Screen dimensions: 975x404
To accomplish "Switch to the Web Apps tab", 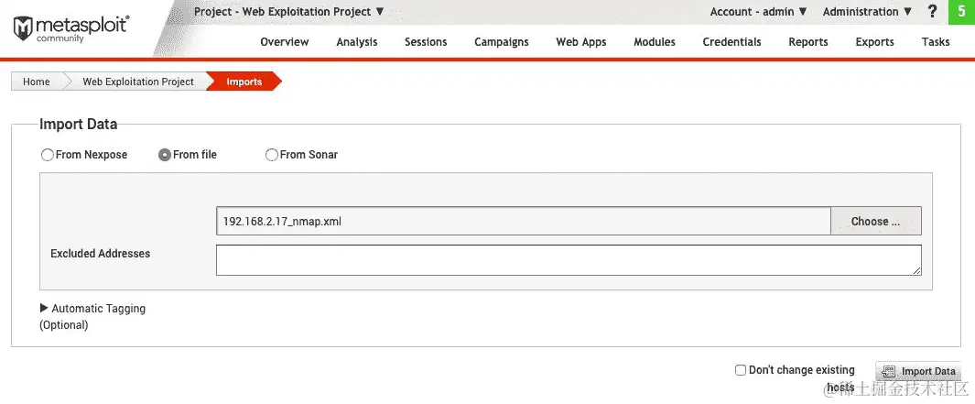I will click(580, 42).
